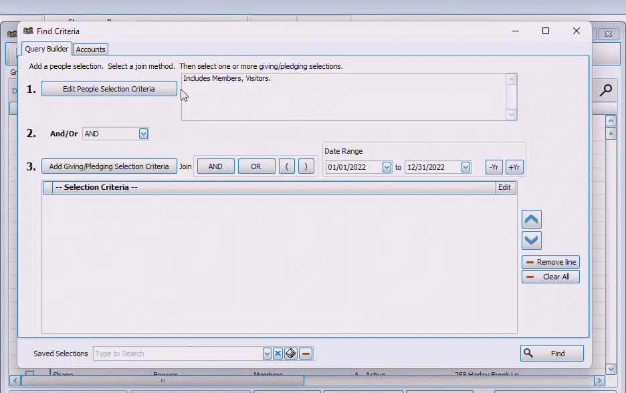Select the Query Builder tab
The image size is (626, 393).
tap(47, 49)
